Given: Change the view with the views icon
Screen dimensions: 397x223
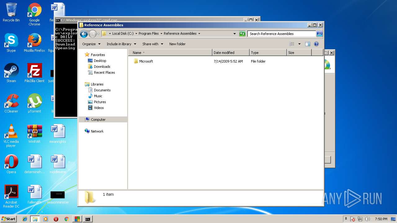Looking at the screenshot, I should tap(292, 44).
